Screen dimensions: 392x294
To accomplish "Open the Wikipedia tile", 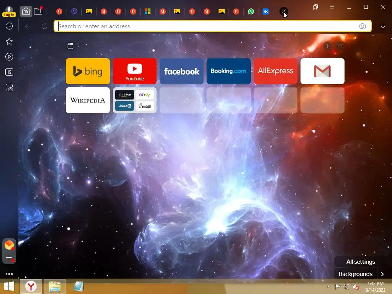I will click(x=88, y=100).
